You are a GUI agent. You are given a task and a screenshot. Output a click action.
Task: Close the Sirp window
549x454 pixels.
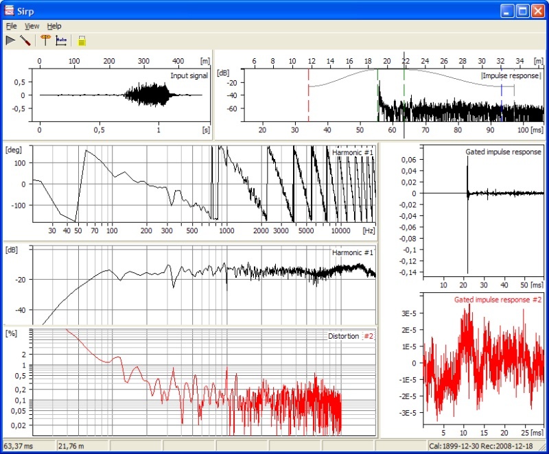click(x=538, y=11)
